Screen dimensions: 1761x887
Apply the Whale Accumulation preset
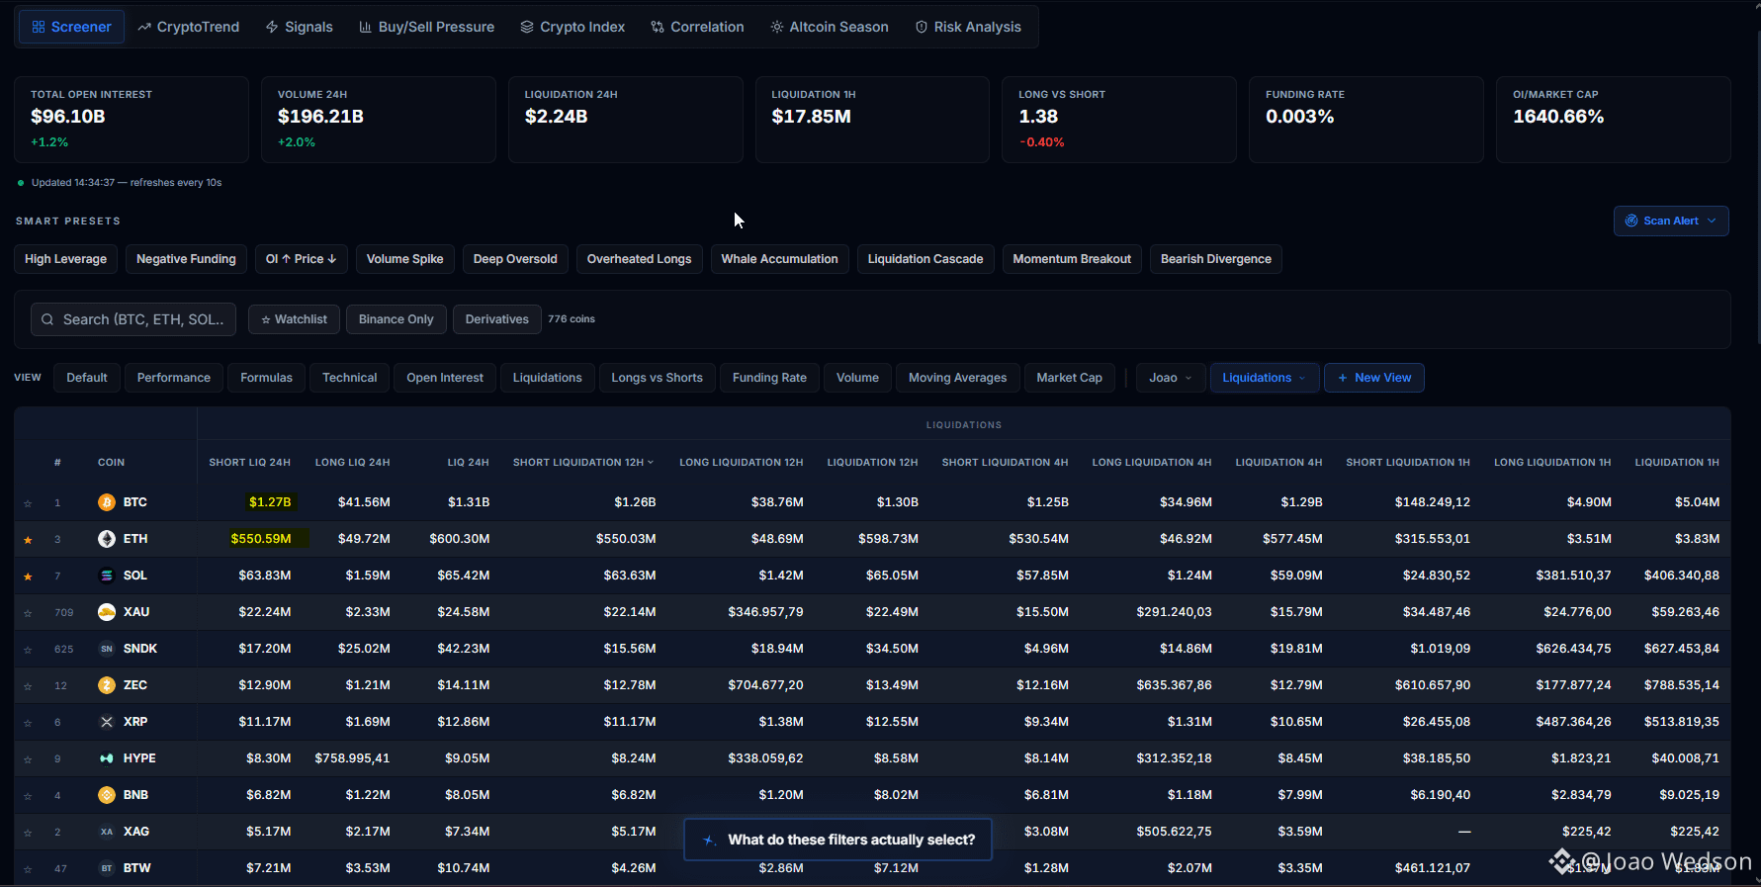(779, 259)
